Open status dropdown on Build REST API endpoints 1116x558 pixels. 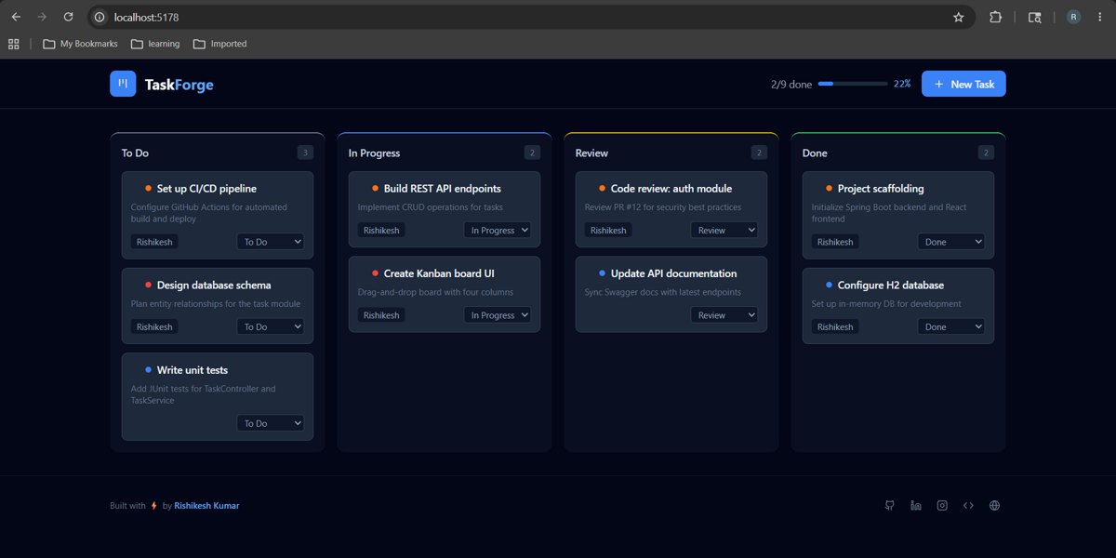pyautogui.click(x=498, y=230)
